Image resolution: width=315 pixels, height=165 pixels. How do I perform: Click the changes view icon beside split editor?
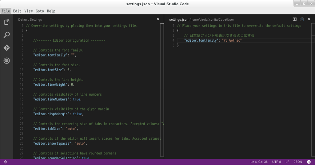point(302,19)
